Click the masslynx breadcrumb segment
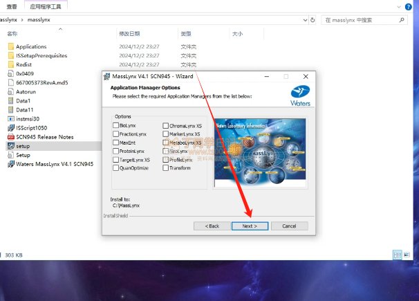 pos(39,20)
